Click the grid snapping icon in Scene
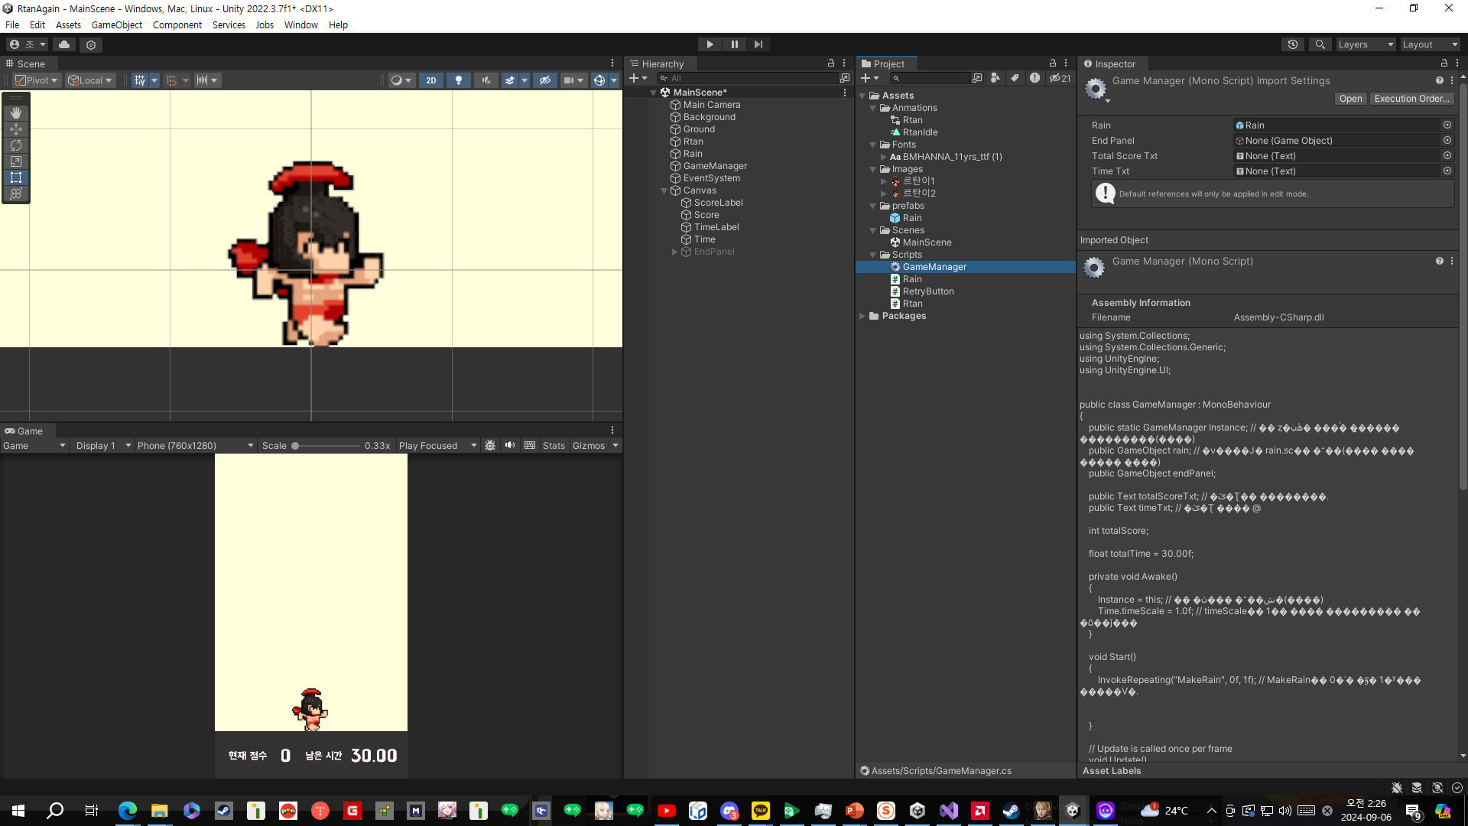 [140, 80]
